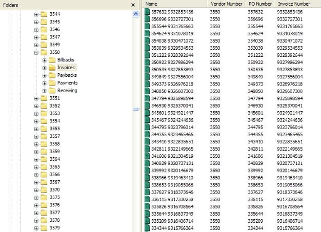Click Invoice Number cell 9315766364
This screenshot has width=321, height=232.
(x=290, y=228)
